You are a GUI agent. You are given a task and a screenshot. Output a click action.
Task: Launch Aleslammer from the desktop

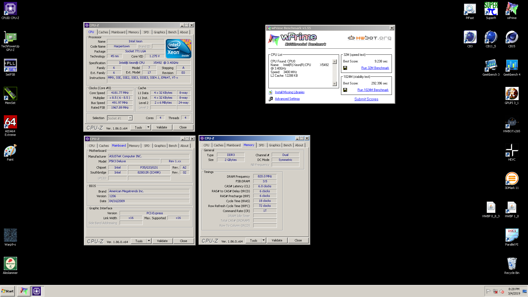point(10,266)
